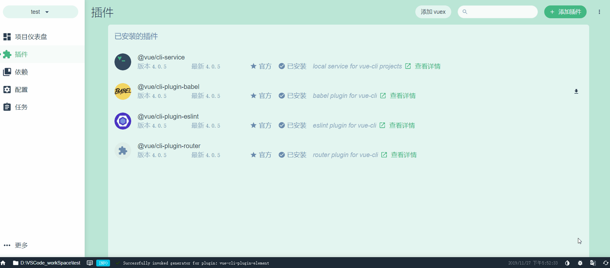Expand the 更多 menu in the sidebar

pos(42,245)
